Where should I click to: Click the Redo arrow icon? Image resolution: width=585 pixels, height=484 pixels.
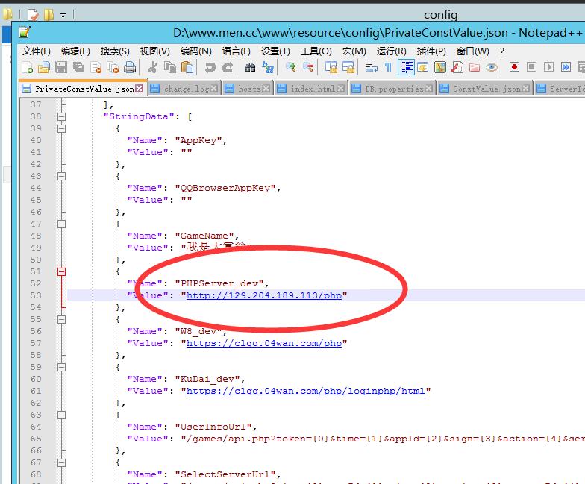point(228,67)
